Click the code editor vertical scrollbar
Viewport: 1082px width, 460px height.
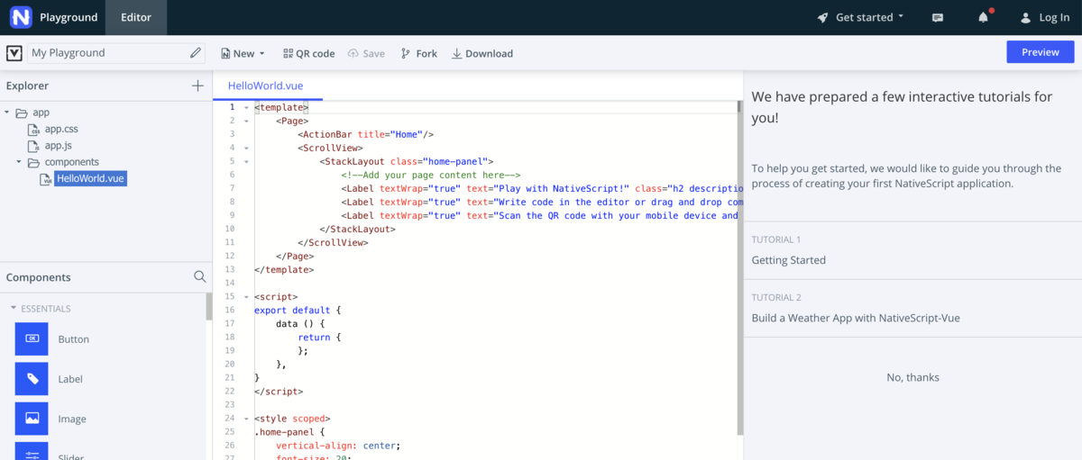point(740,267)
